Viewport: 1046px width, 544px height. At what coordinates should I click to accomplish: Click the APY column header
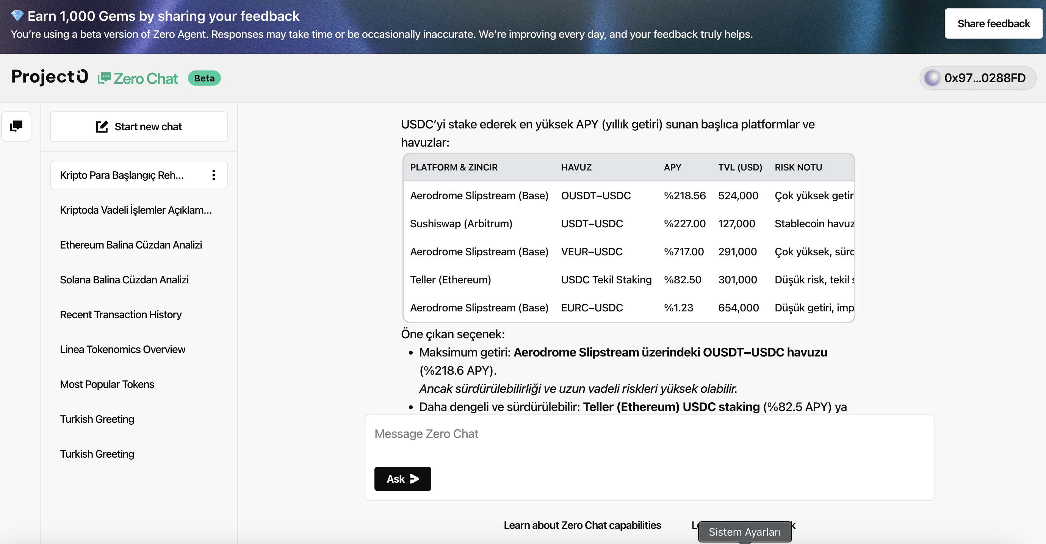(x=672, y=167)
